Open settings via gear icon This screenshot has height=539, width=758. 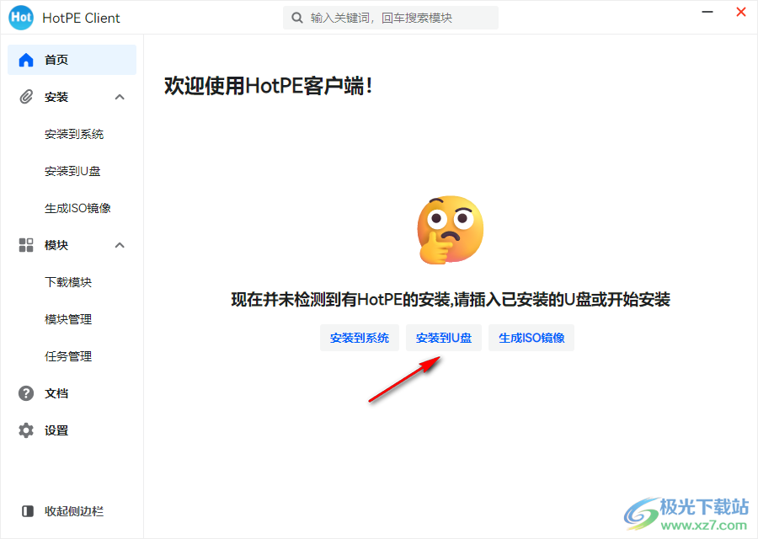pos(26,430)
